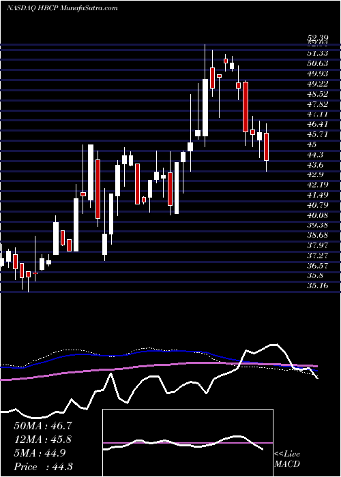Click the 37.97 price axis label

(318, 245)
